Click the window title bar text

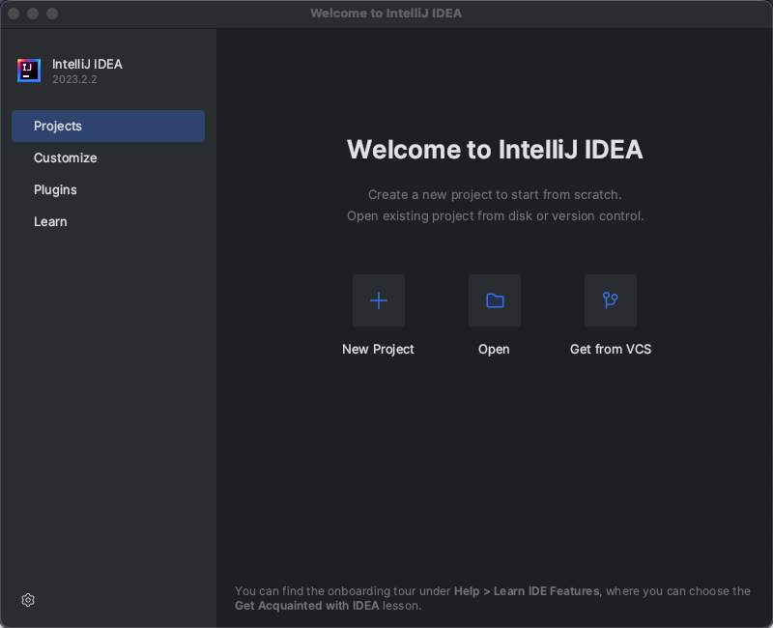point(386,14)
